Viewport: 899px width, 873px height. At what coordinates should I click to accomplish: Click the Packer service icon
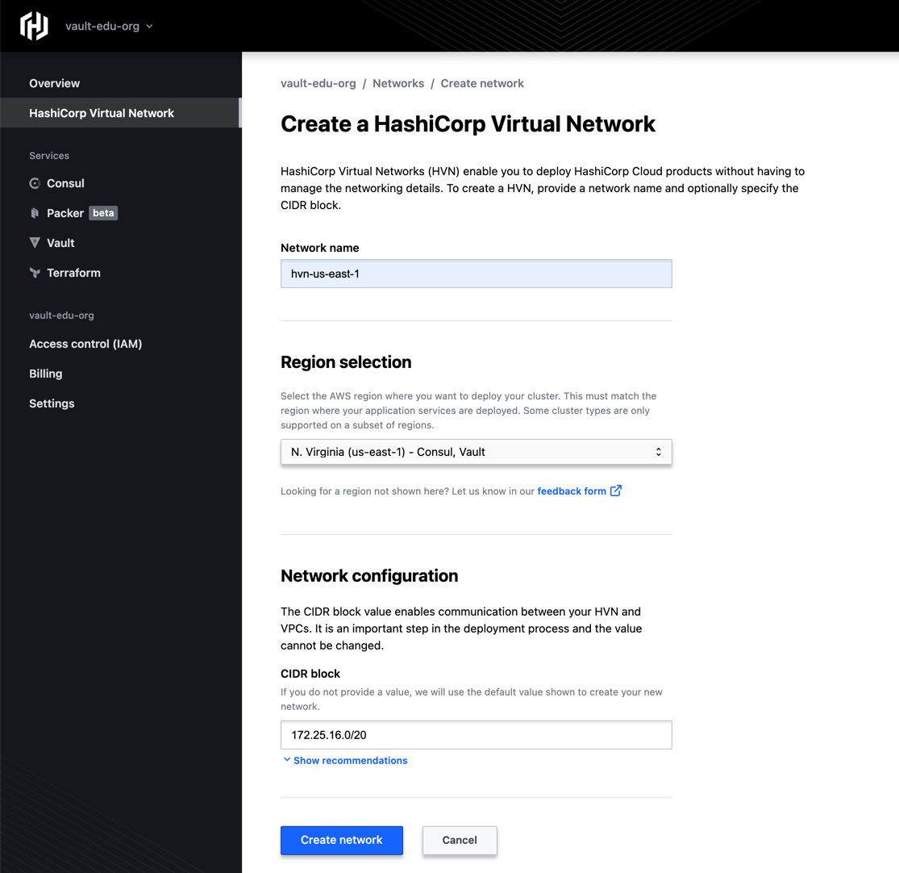35,213
